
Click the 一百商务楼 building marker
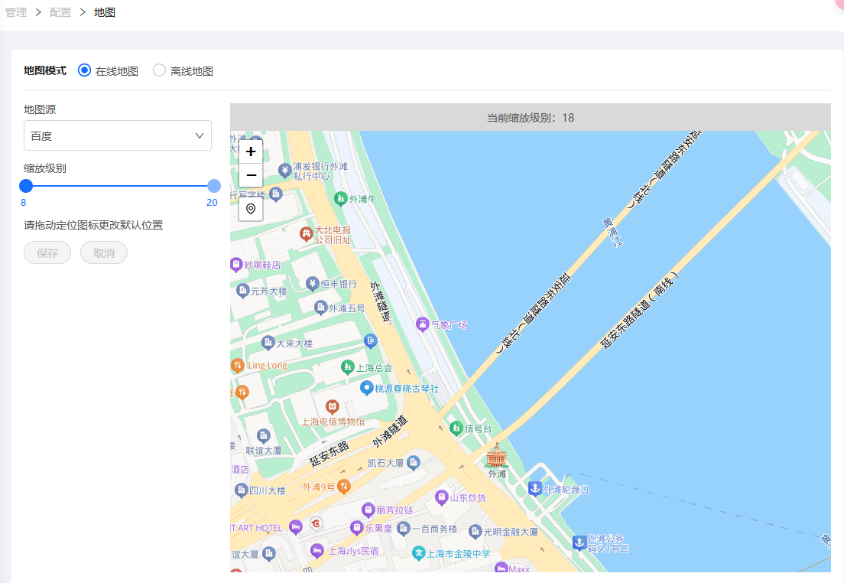click(404, 529)
